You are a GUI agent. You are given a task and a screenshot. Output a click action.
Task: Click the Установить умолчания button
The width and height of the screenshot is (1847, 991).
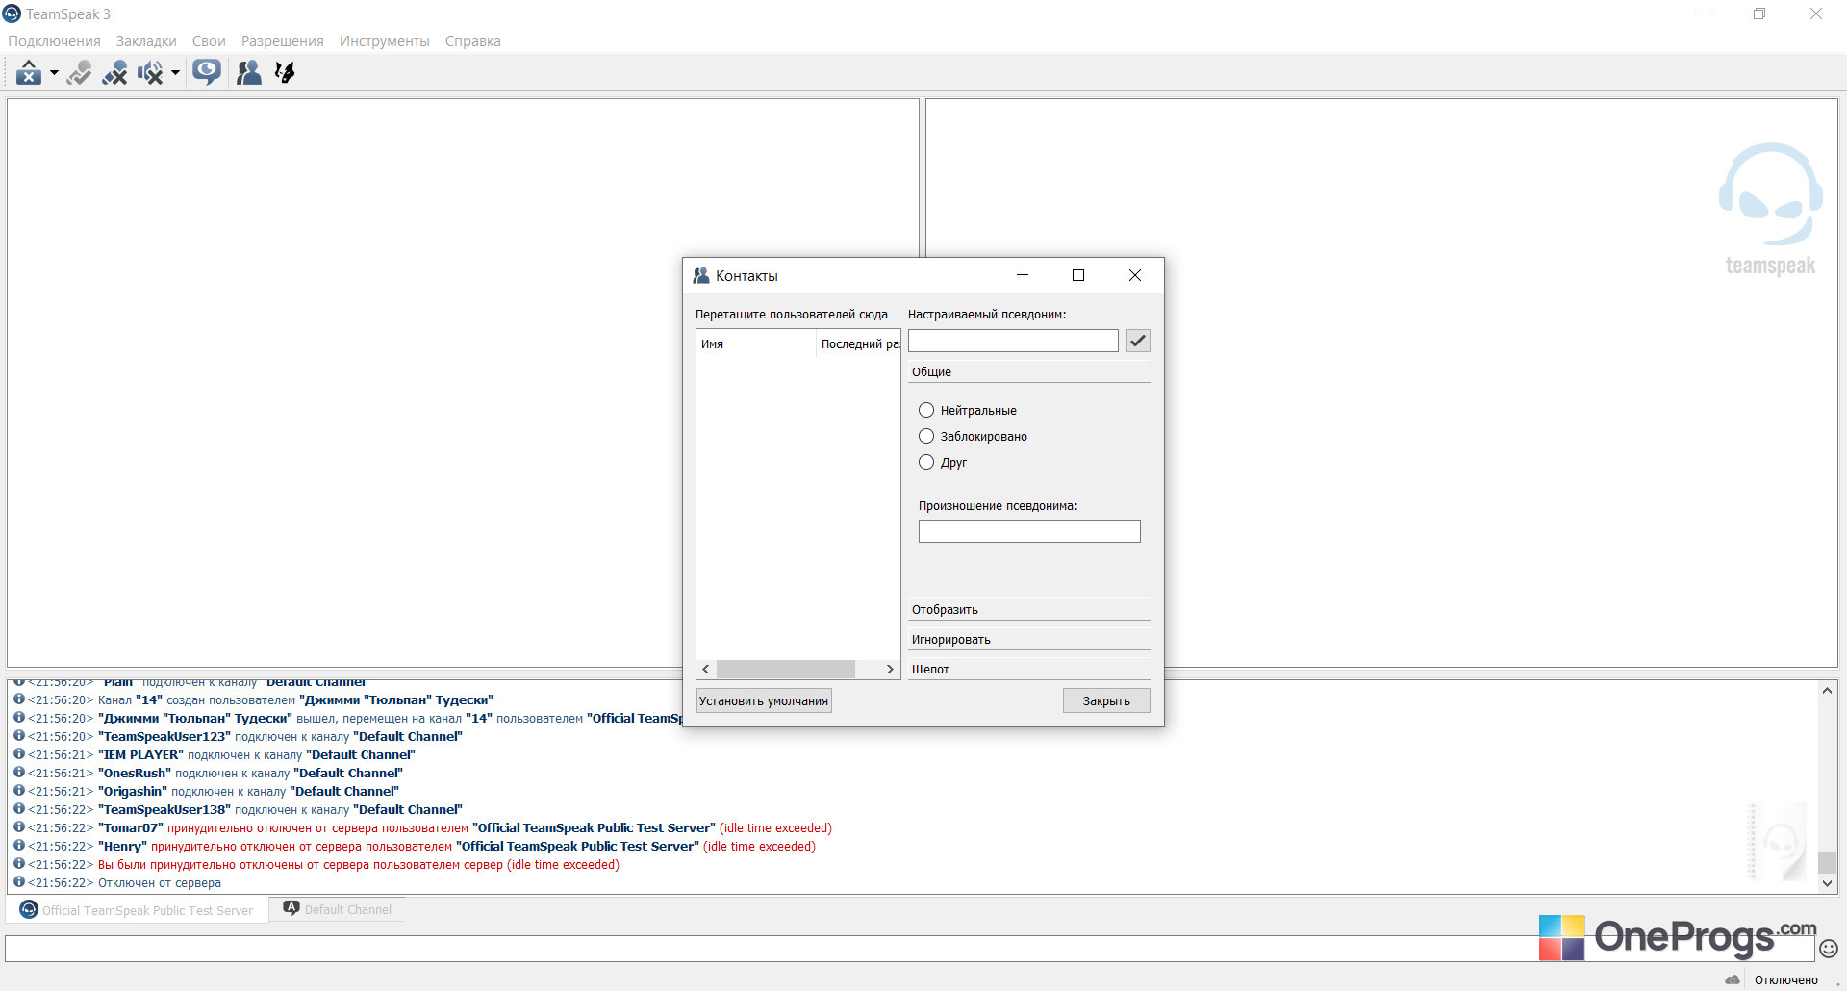tap(764, 700)
